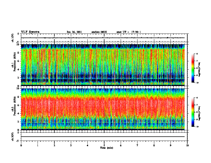Click the ch.1 spectrogram color bar
The height and width of the screenshot is (163, 211).
point(193,68)
